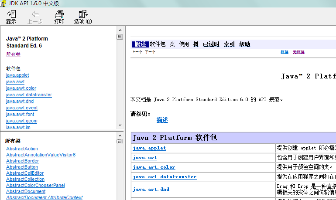Click the JDK API help icon in title bar

[3, 3]
